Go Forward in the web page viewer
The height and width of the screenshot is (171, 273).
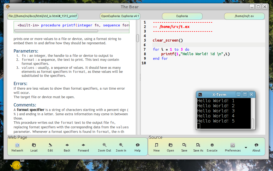coord(84,145)
